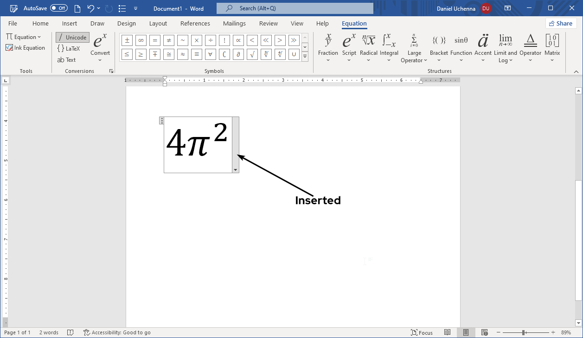
Task: Insert a Fraction structure
Action: (328, 46)
